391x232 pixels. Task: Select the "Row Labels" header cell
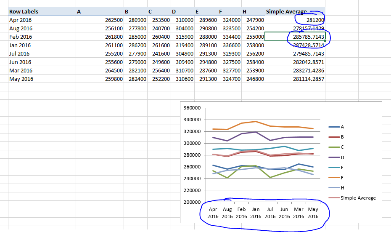pos(24,11)
